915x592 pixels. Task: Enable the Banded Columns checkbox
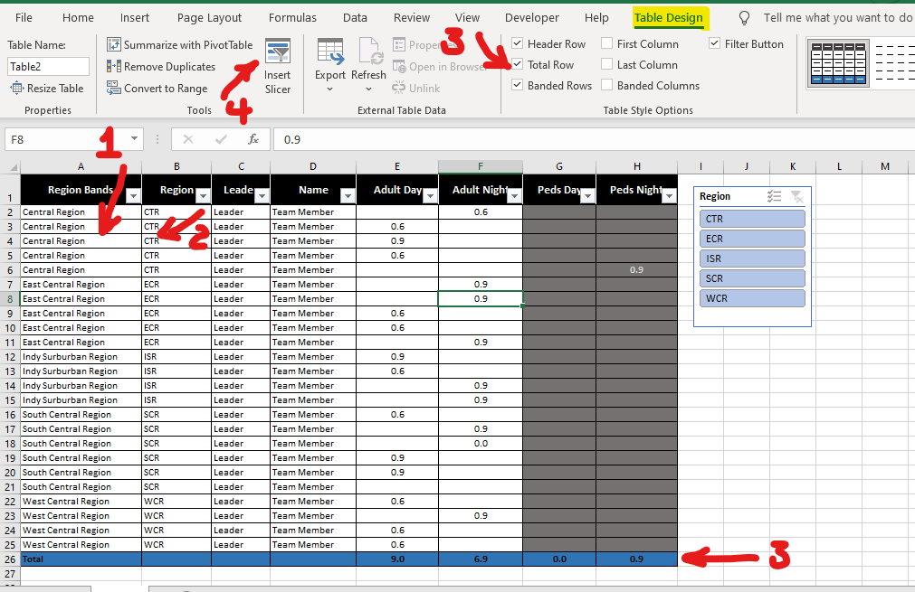point(607,85)
